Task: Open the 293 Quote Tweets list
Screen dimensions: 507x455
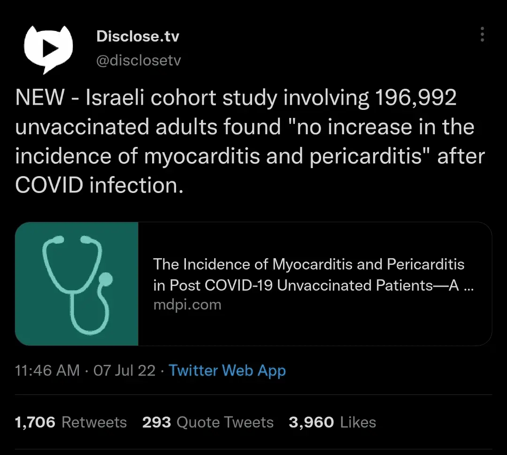Action: tap(207, 422)
